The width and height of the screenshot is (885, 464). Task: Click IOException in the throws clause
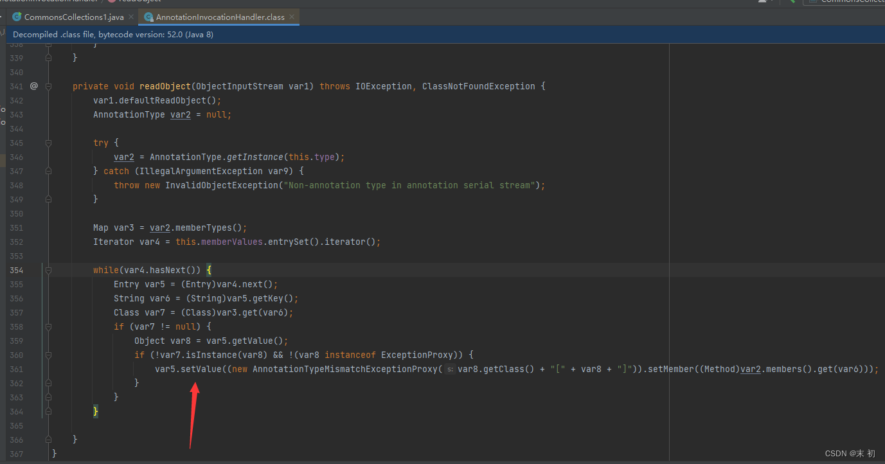384,86
